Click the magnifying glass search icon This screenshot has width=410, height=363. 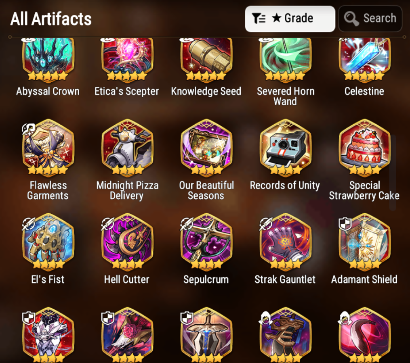tap(351, 19)
